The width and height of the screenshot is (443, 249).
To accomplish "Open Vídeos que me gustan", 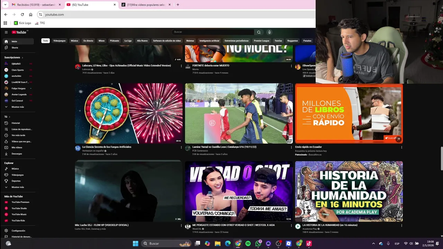I will tap(17, 141).
